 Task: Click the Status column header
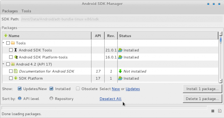tap(168, 36)
